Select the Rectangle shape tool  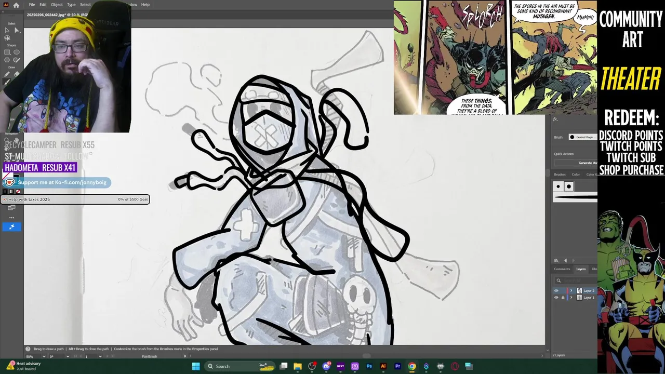click(7, 52)
